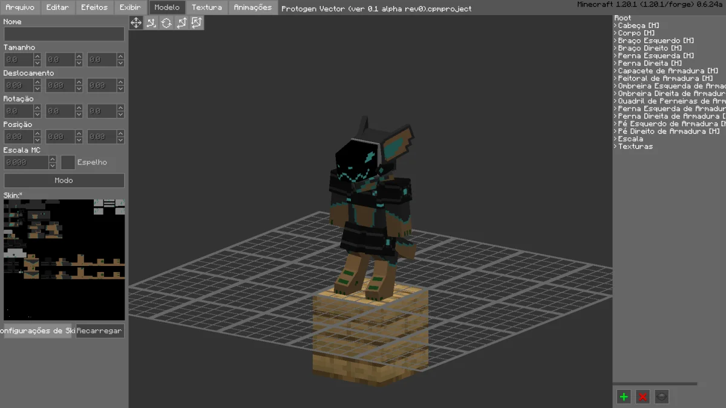
Task: Click the Nome text input field
Action: pos(64,34)
